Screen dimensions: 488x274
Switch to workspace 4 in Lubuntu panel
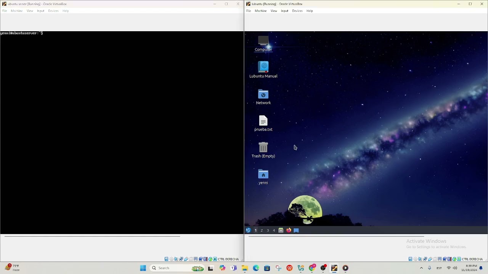(274, 230)
